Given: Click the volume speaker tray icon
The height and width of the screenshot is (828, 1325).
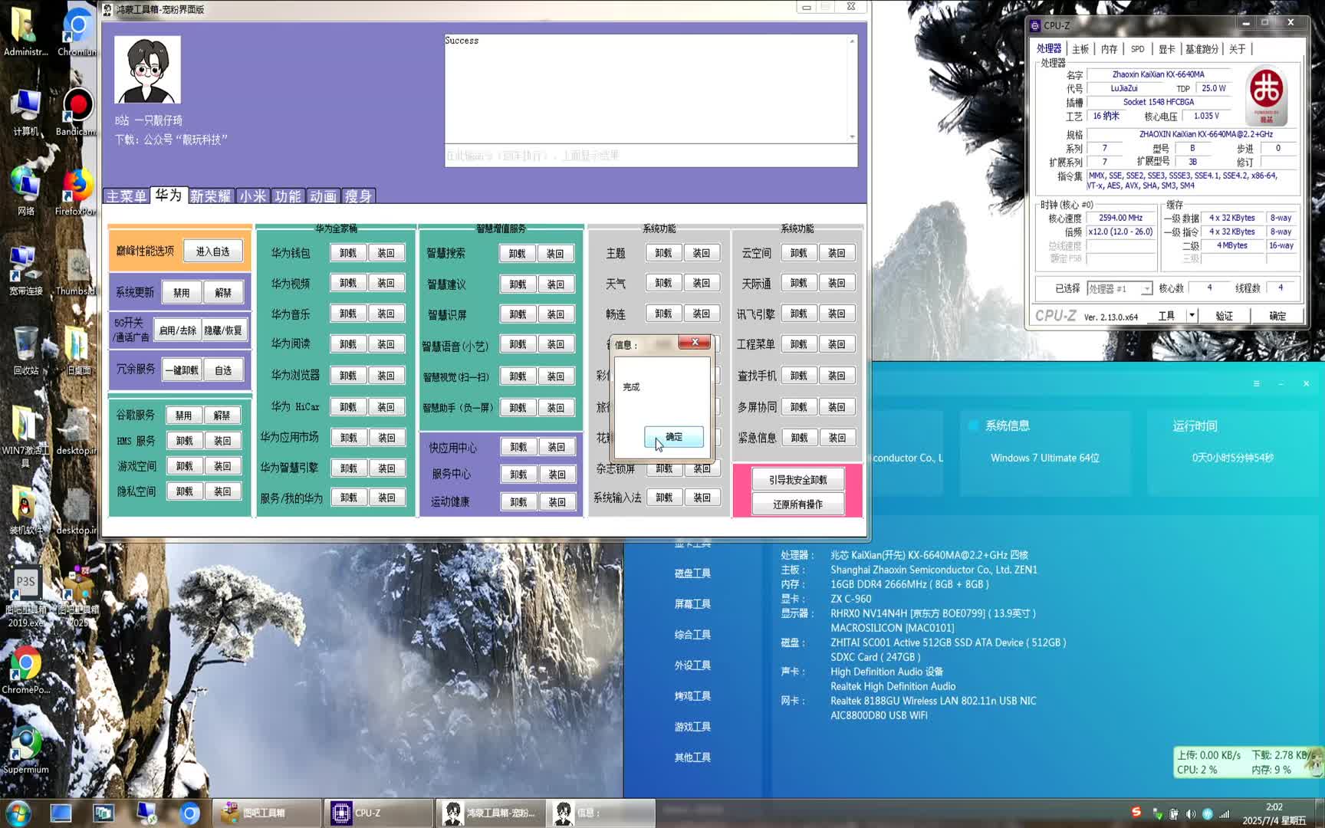Looking at the screenshot, I should pos(1190,814).
